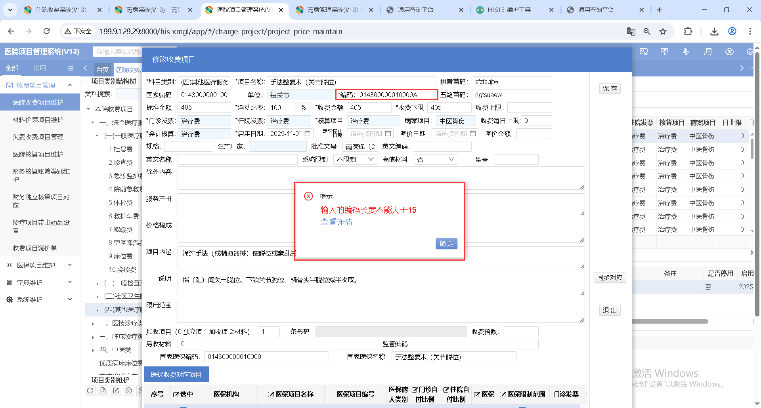The image size is (761, 408).
Task: Open the calendar icon for 调价日期
Action: 473,133
